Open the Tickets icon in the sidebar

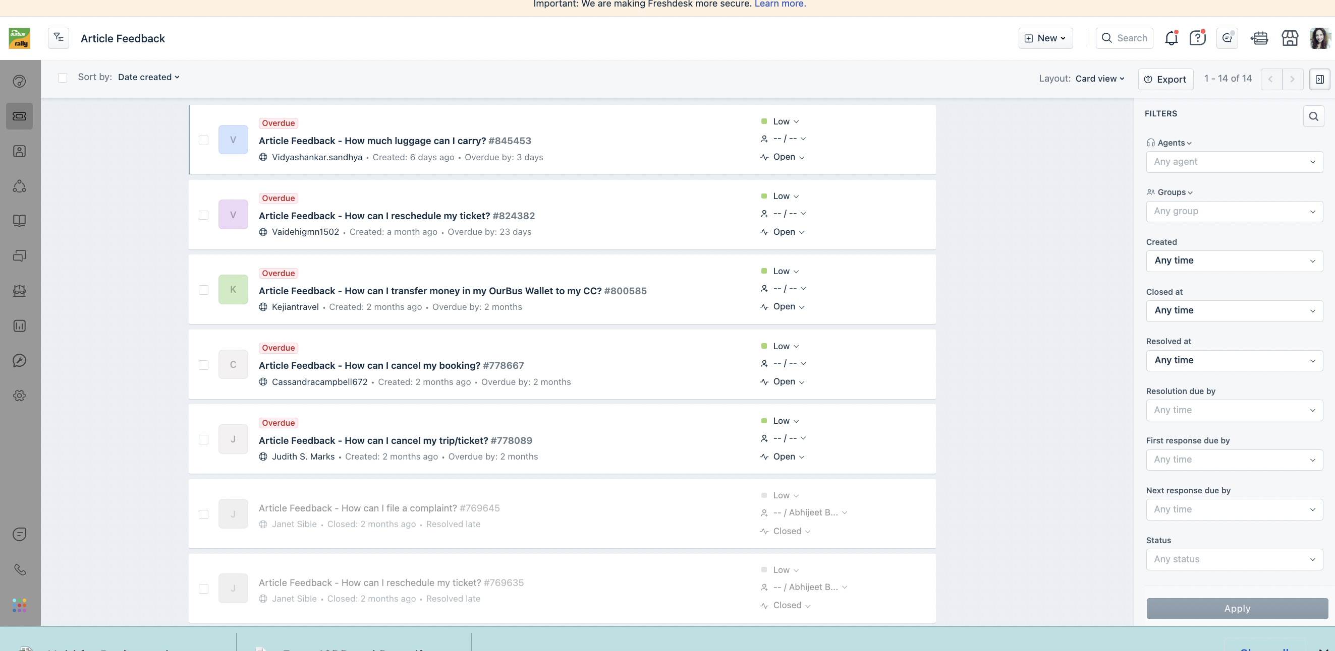pyautogui.click(x=20, y=116)
